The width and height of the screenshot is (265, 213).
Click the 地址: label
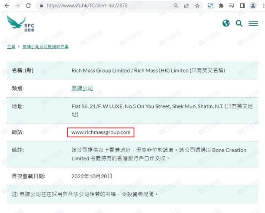pos(18,106)
